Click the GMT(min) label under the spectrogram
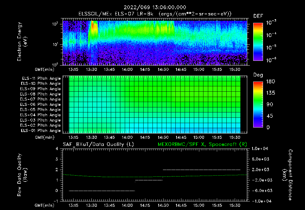 click(45, 69)
